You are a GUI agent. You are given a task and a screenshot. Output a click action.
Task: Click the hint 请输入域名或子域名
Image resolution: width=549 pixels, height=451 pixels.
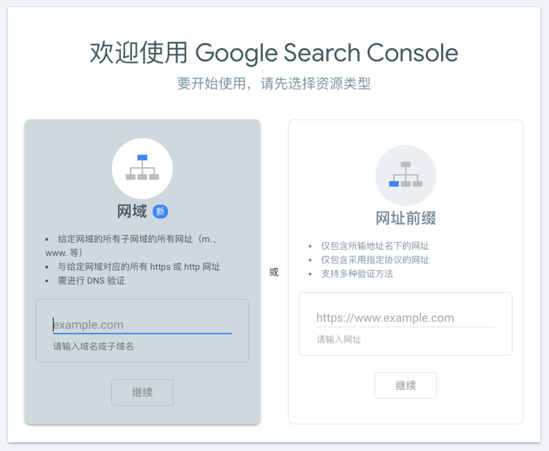pos(93,347)
